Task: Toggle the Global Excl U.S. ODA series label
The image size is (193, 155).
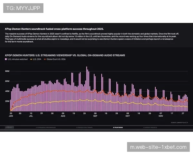Action: [x=57, y=60]
